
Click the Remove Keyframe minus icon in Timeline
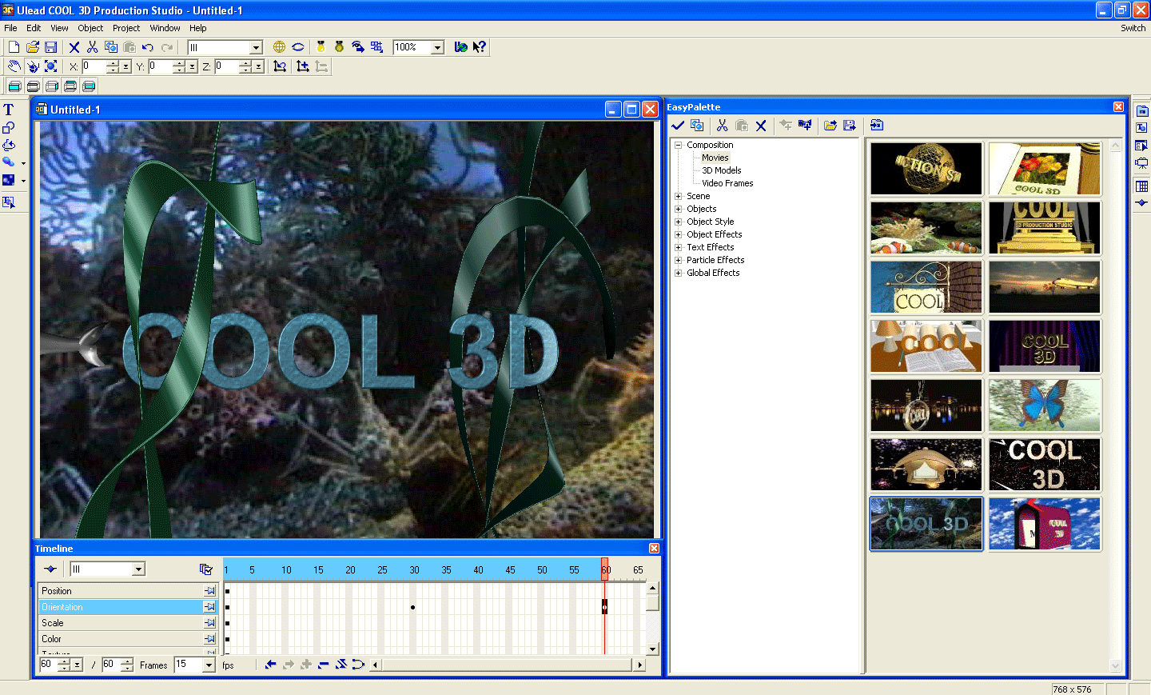click(323, 665)
